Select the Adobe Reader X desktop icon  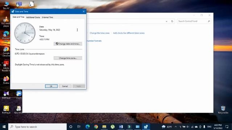[x=6, y=66]
